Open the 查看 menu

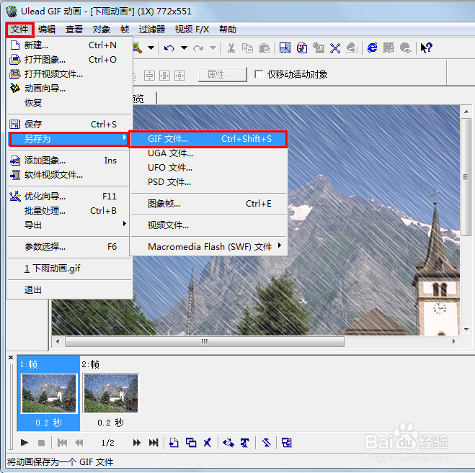pyautogui.click(x=74, y=30)
